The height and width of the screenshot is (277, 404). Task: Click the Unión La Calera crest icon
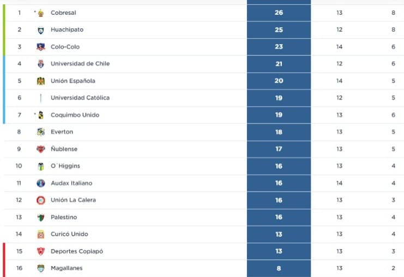[x=41, y=200]
